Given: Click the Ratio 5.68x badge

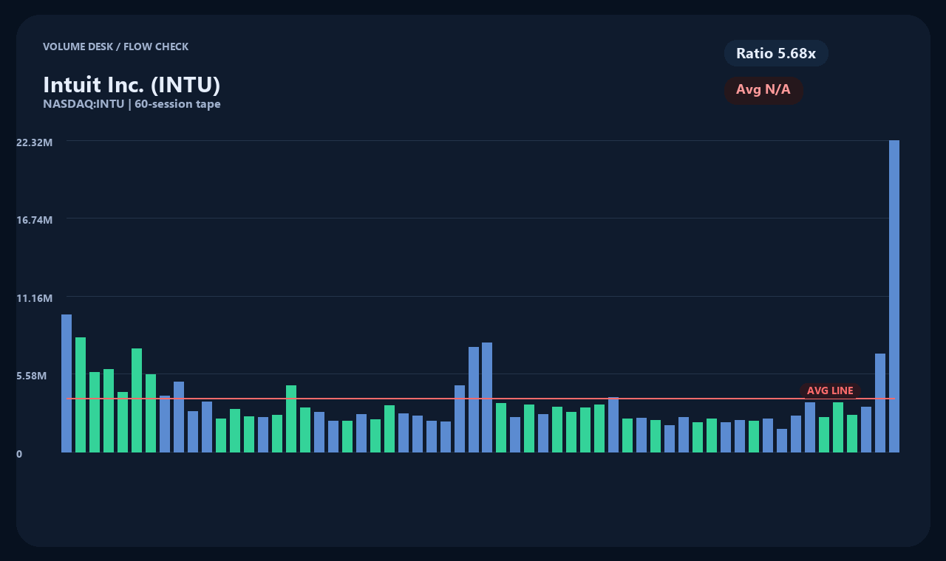Looking at the screenshot, I should (776, 53).
